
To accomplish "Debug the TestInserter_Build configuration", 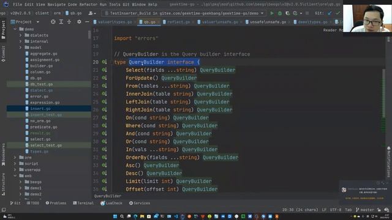I will 280,13.
